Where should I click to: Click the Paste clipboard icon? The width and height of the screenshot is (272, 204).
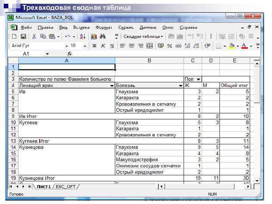52,36
